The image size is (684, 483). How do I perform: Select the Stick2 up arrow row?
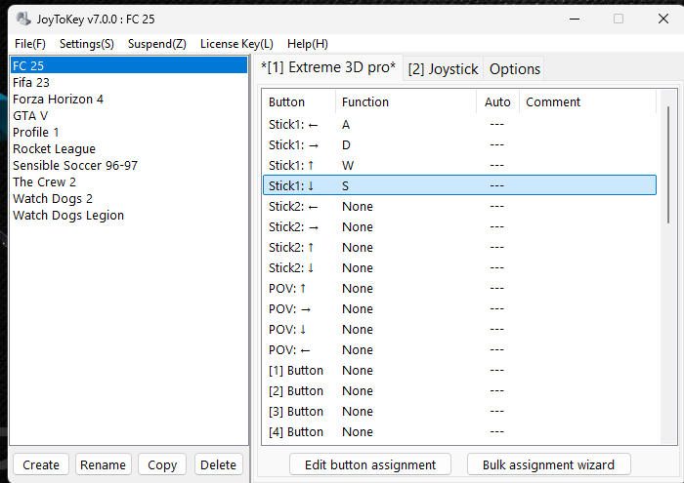[460, 248]
